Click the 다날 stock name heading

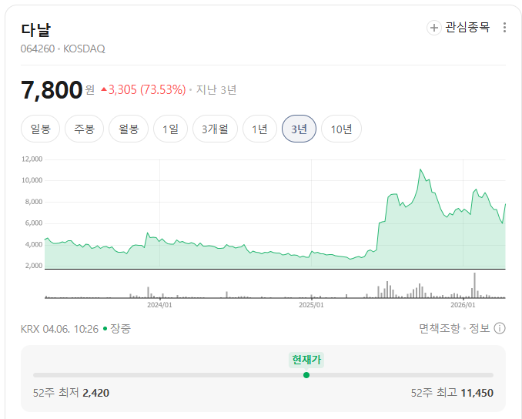[36, 29]
